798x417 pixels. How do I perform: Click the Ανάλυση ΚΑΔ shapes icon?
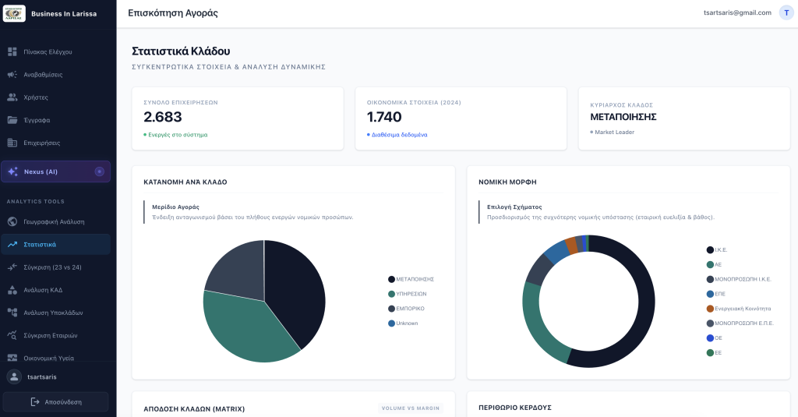[x=12, y=290]
